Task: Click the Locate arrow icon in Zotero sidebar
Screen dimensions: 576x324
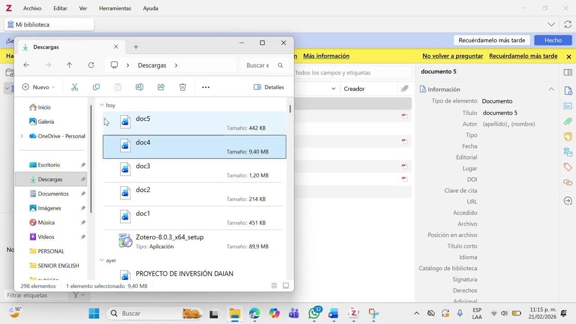Action: click(x=568, y=201)
